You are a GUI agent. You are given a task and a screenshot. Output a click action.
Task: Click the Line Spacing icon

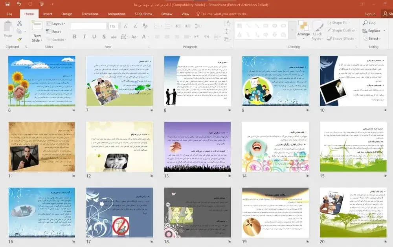click(x=198, y=26)
